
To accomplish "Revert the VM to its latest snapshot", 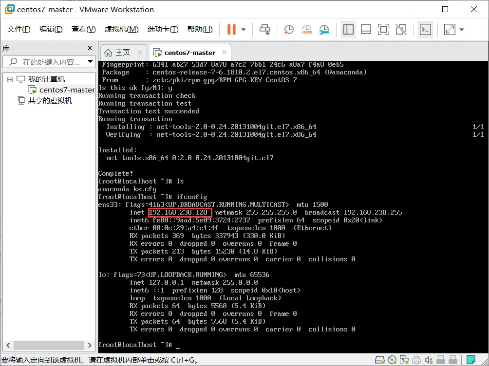I will (x=306, y=30).
